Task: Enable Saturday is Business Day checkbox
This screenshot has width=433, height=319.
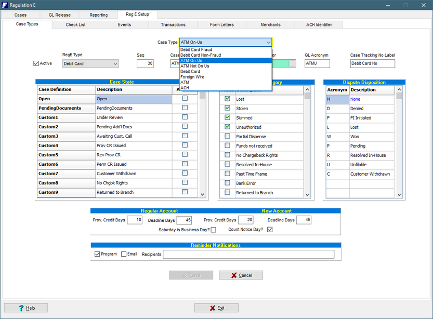Action: 214,230
